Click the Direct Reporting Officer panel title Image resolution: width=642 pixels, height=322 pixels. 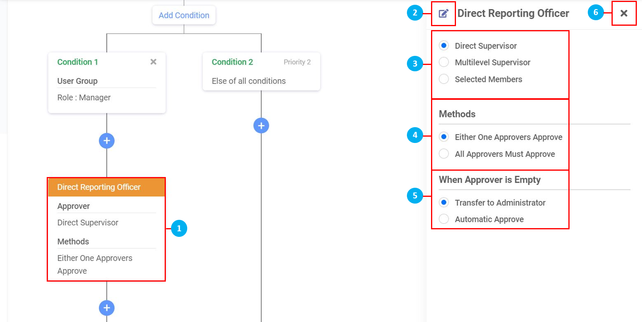click(x=513, y=13)
